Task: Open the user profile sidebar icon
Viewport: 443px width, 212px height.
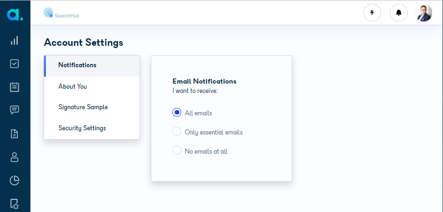Action: 15,157
